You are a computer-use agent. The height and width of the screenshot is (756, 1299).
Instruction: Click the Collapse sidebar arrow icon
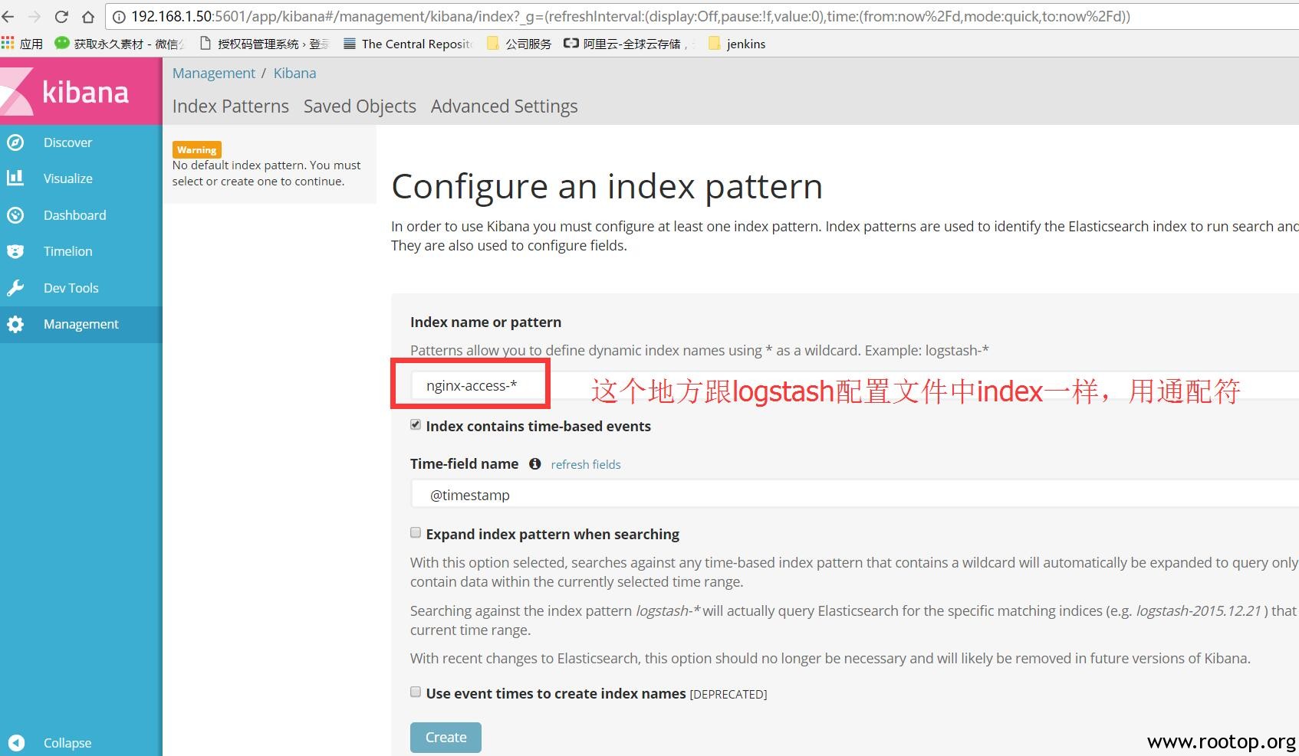click(x=16, y=743)
